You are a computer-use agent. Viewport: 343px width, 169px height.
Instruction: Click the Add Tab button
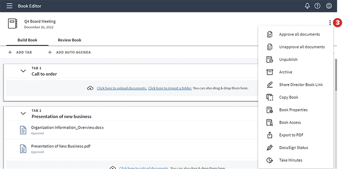click(20, 52)
